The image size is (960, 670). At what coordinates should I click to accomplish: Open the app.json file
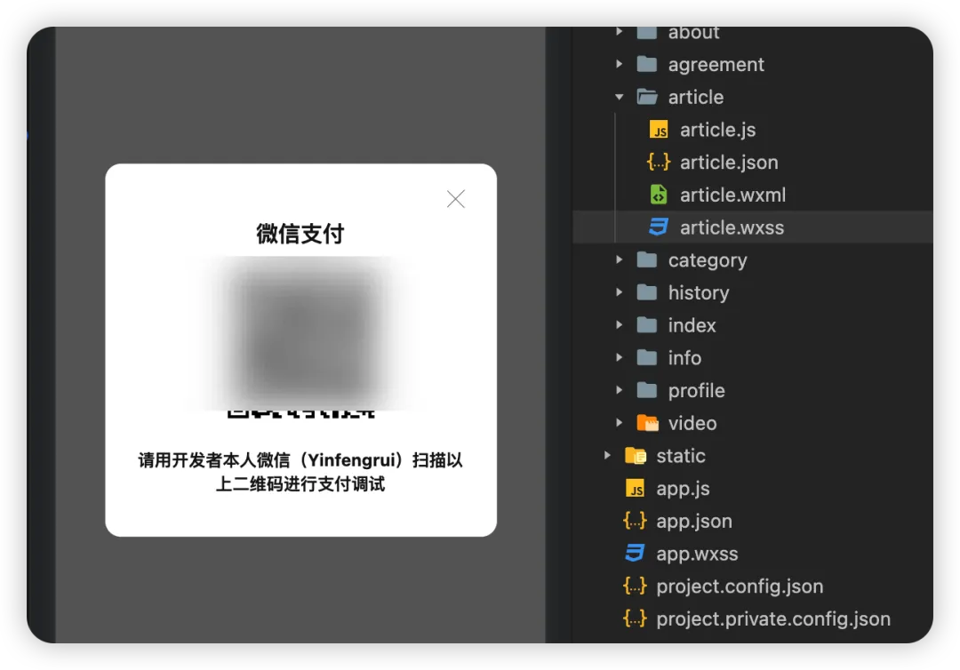click(x=693, y=522)
